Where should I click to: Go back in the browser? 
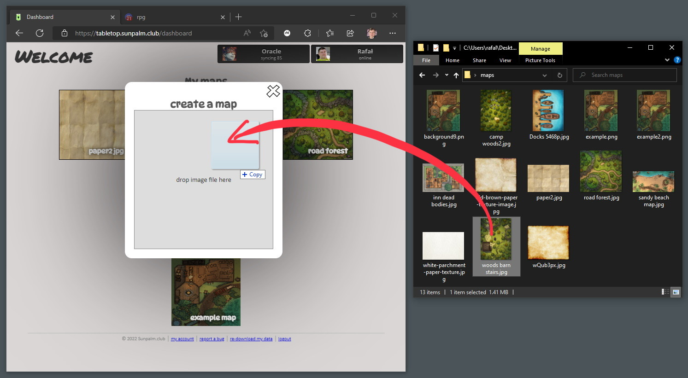pos(19,33)
